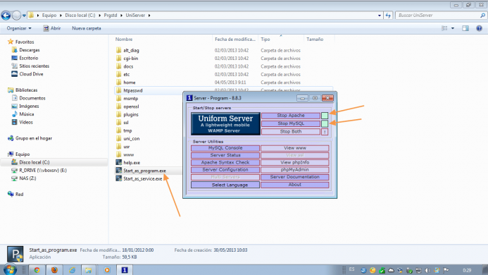Refresh the folder view
This screenshot has height=275, width=488.
click(388, 16)
